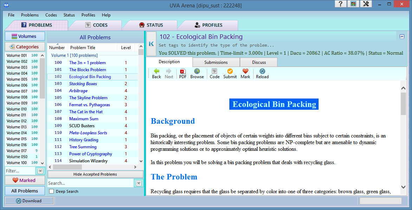
Task: Select Volume 003 in the volume list
Action: [x=22, y=67]
